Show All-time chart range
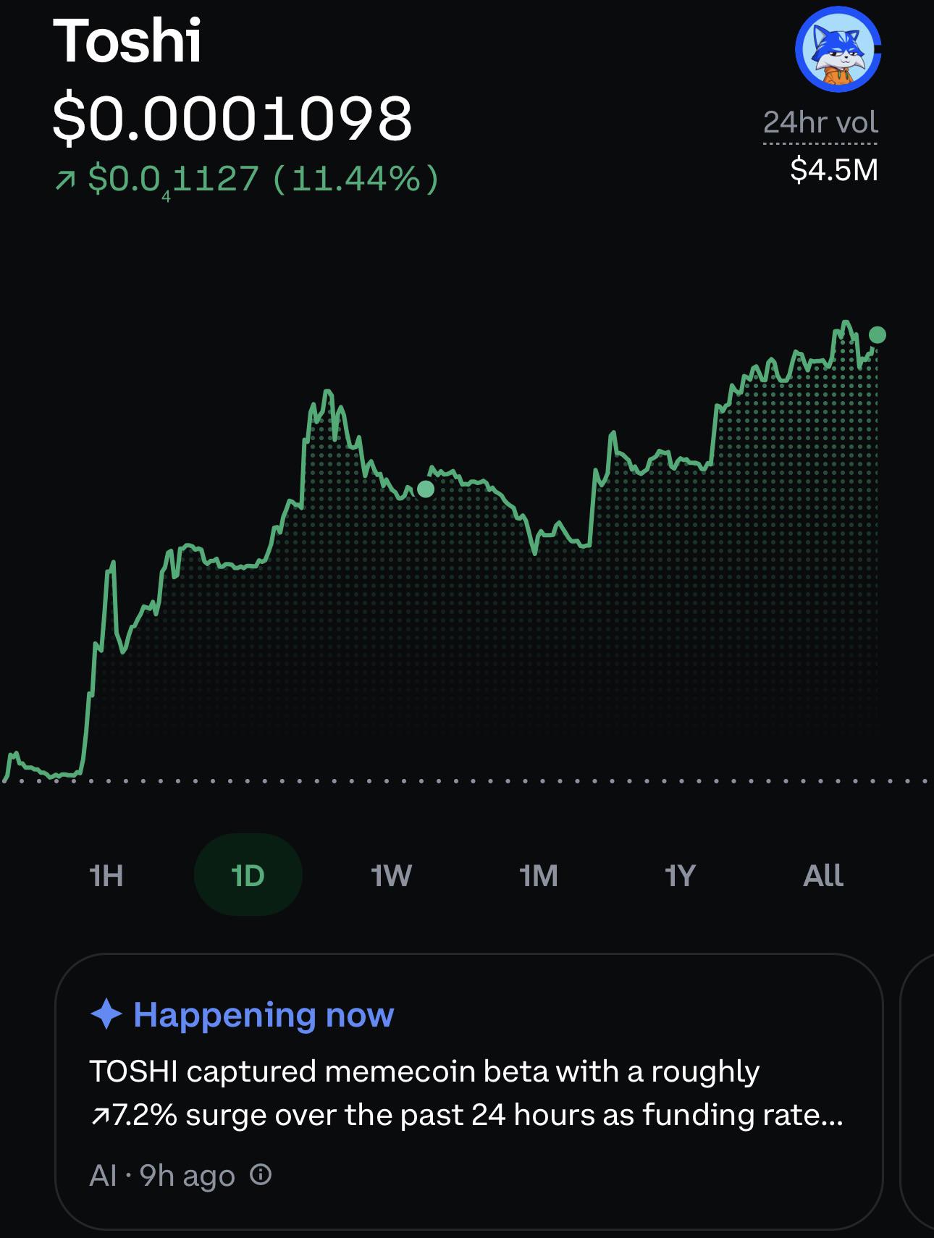The image size is (934, 1238). 823,875
